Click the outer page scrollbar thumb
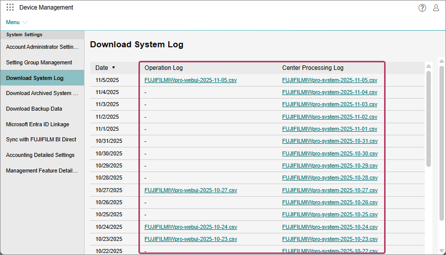Image resolution: width=446 pixels, height=255 pixels. pos(441,143)
